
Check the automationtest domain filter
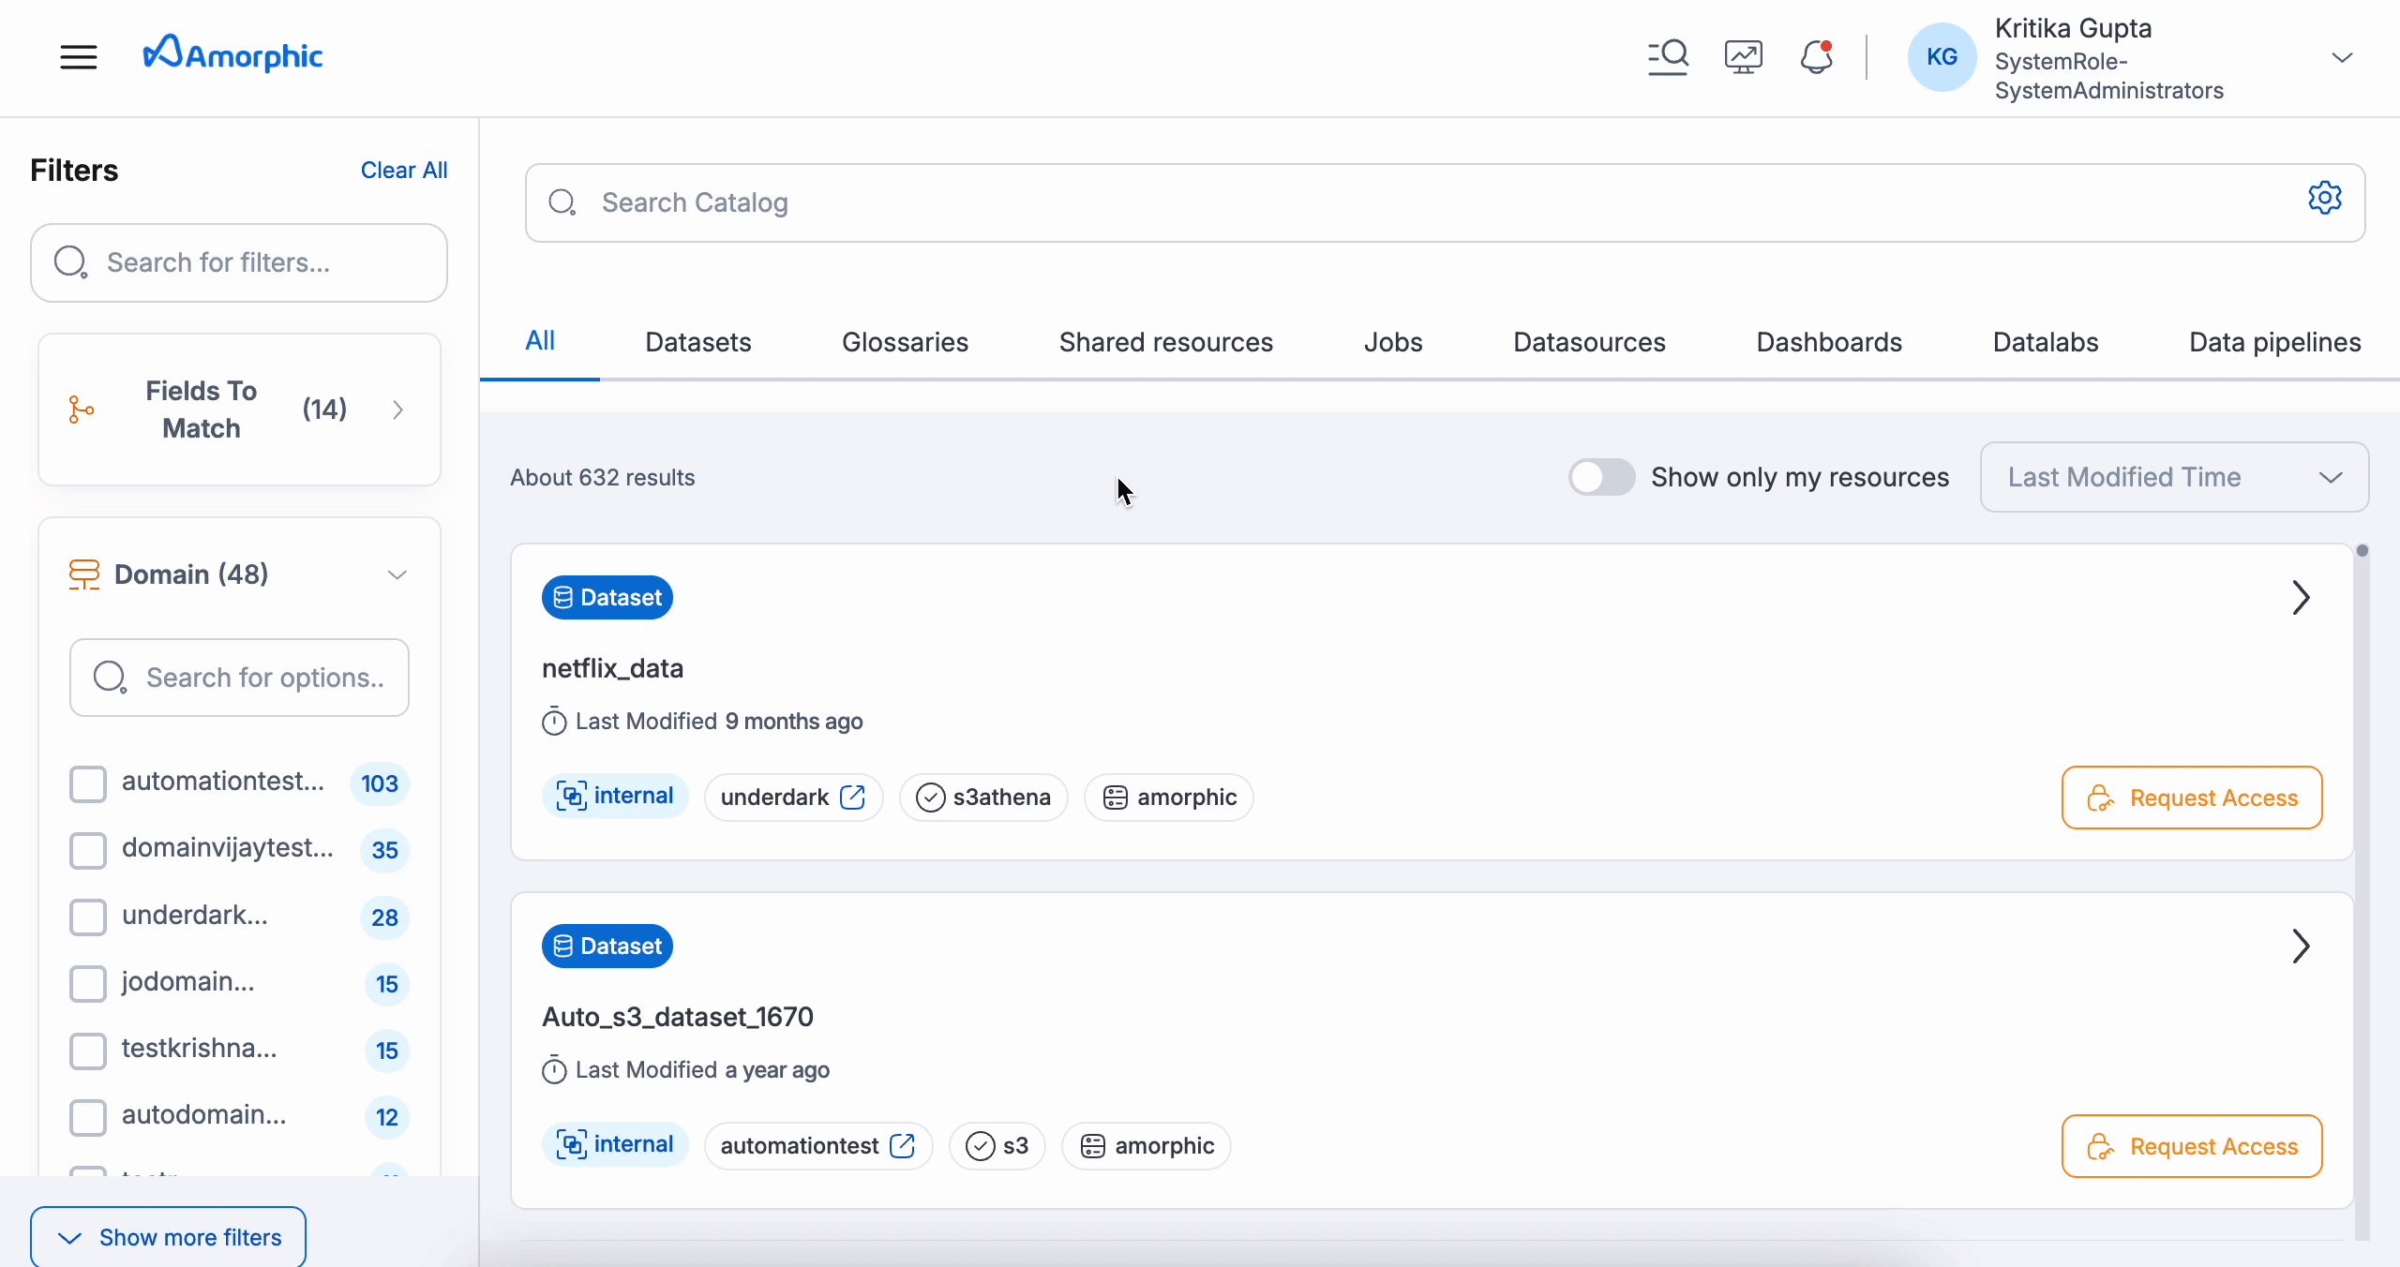pyautogui.click(x=88, y=784)
